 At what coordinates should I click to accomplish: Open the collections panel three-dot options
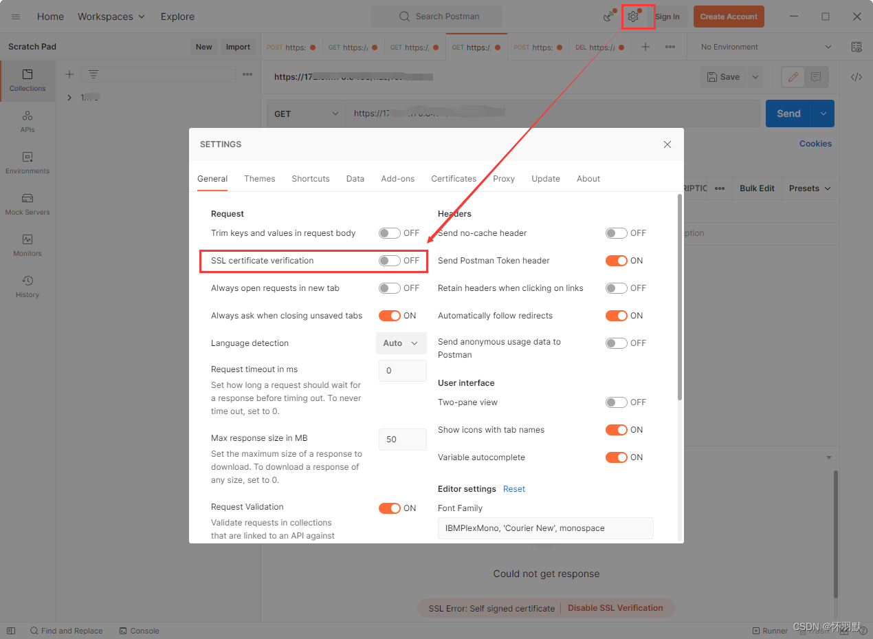(x=247, y=74)
